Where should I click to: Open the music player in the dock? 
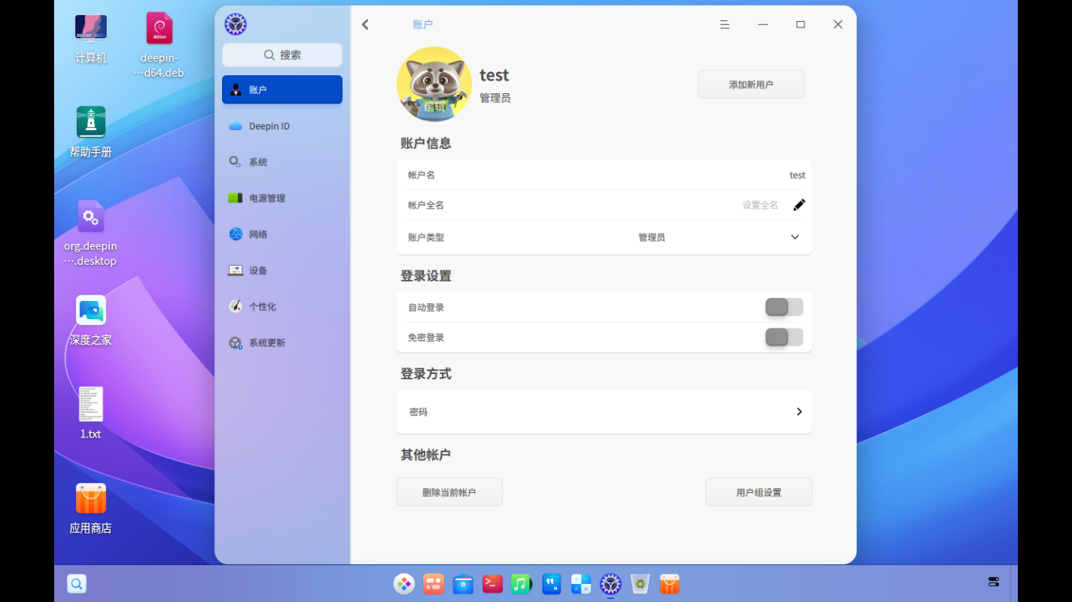tap(522, 583)
